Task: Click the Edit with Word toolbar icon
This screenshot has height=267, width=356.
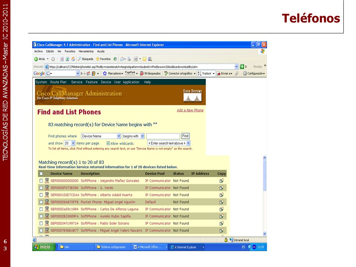Action: [136, 59]
